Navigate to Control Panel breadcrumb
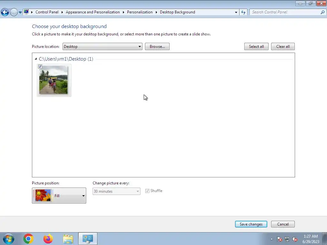Screen dimensions: 327x245 tap(47, 12)
